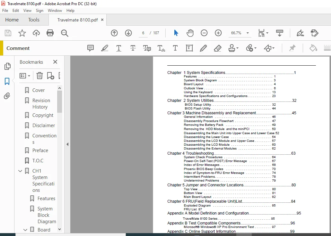
Task: Open the Find text magnifier
Action: pos(65,33)
